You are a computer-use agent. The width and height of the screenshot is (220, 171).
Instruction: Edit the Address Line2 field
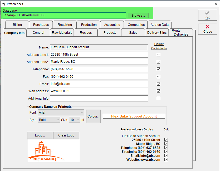click(99, 62)
